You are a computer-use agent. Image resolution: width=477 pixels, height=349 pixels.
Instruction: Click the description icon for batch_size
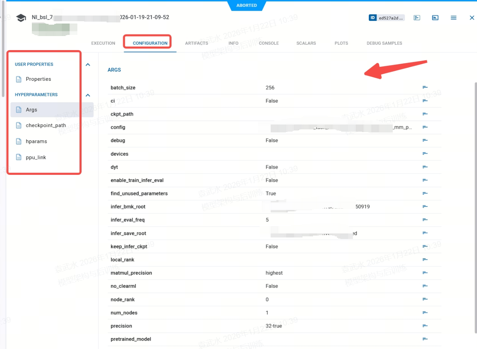pyautogui.click(x=425, y=88)
